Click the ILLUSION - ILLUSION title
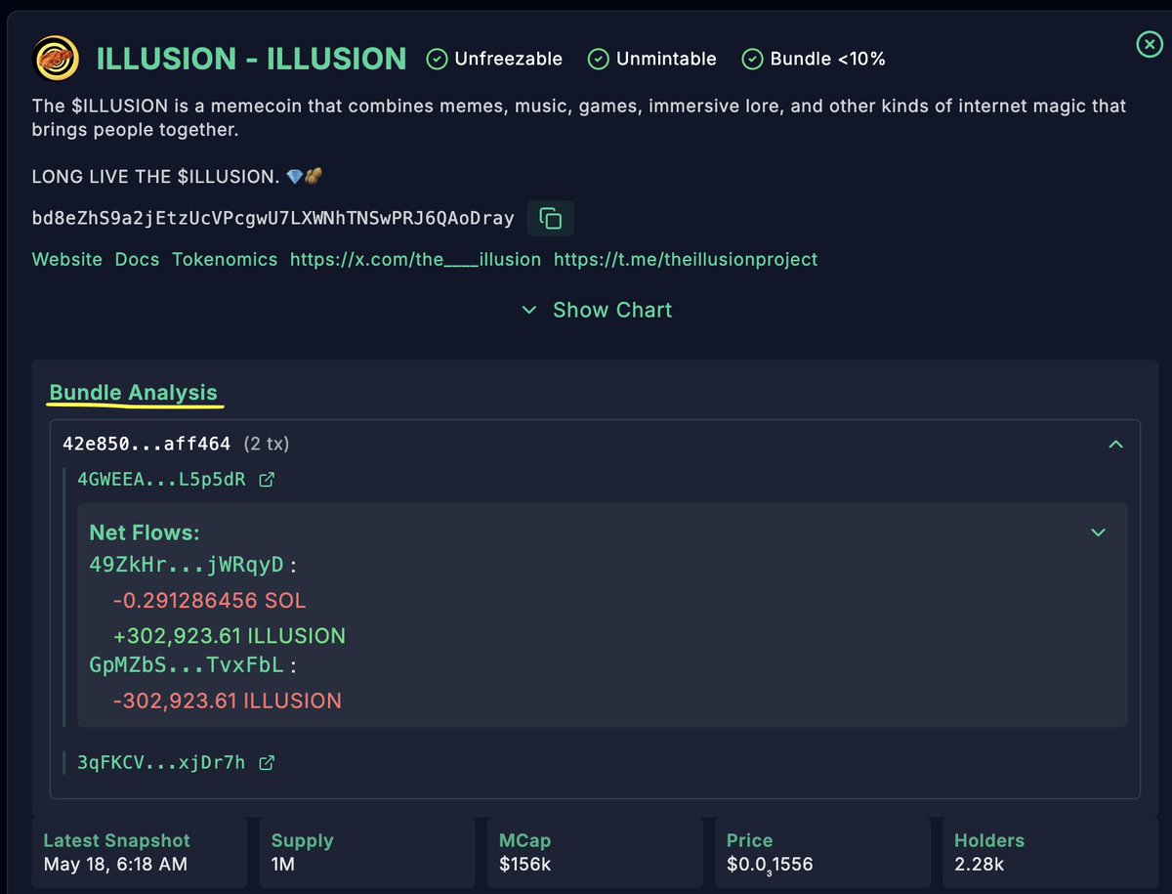 tap(251, 59)
